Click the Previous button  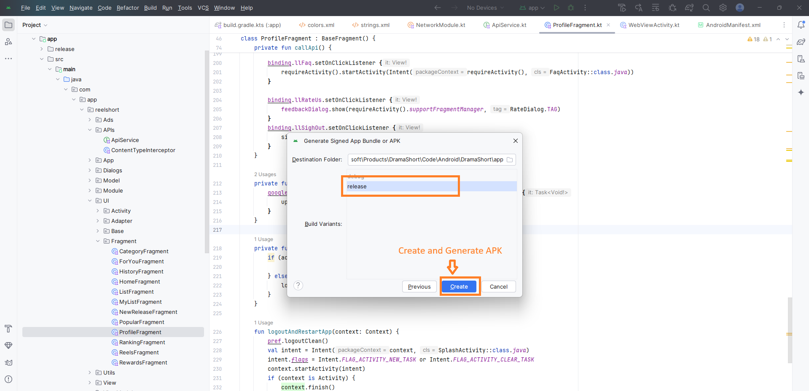419,287
